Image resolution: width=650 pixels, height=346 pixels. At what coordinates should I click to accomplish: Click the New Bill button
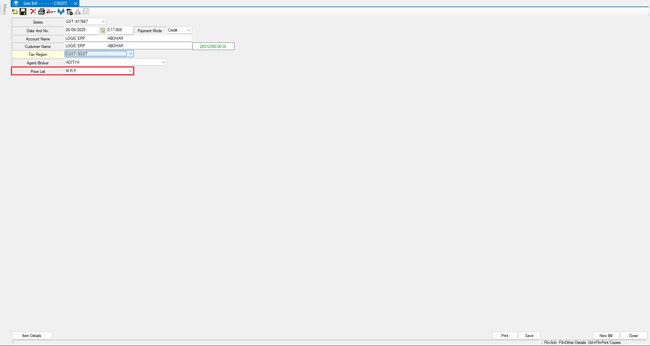point(606,336)
